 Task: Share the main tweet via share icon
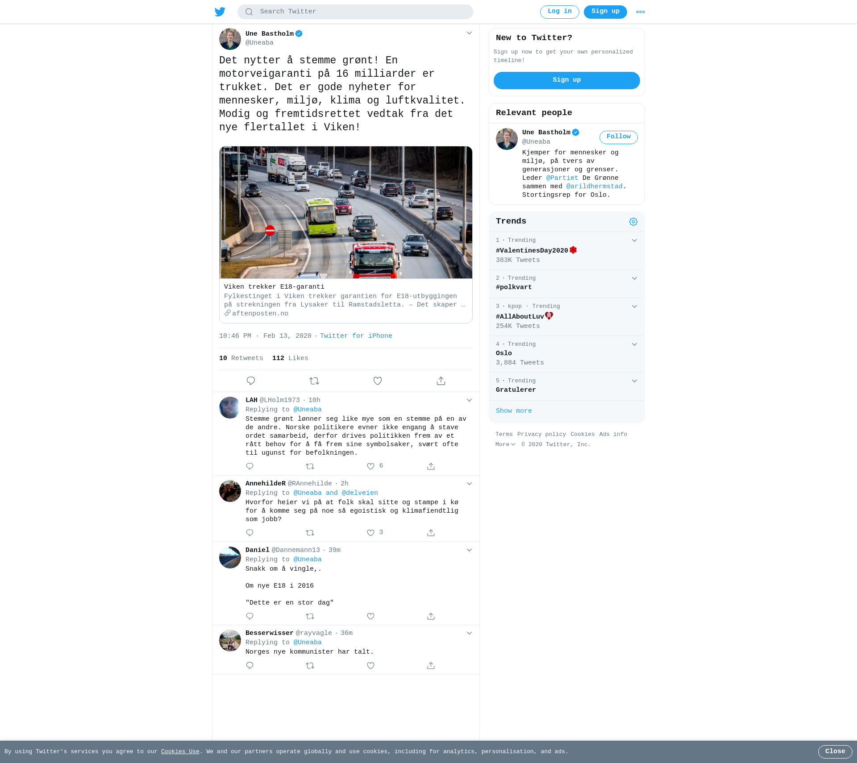441,381
